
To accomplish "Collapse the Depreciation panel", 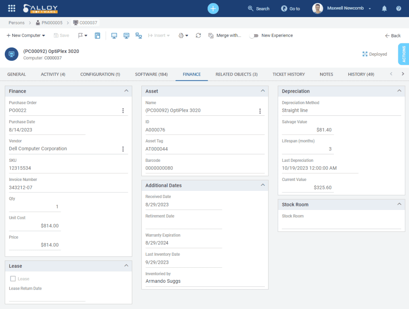I will (399, 91).
